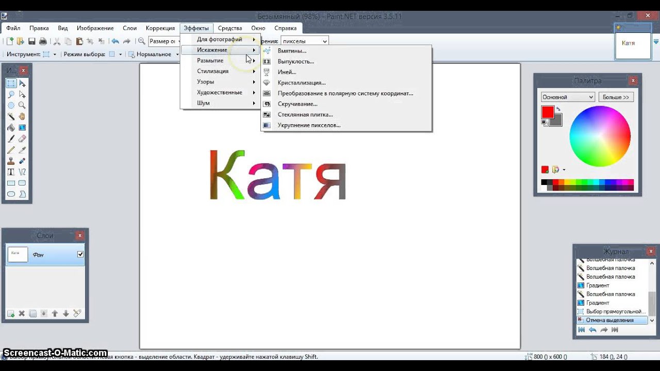Click the Open file toolbar icon
660x371 pixels.
pos(20,41)
